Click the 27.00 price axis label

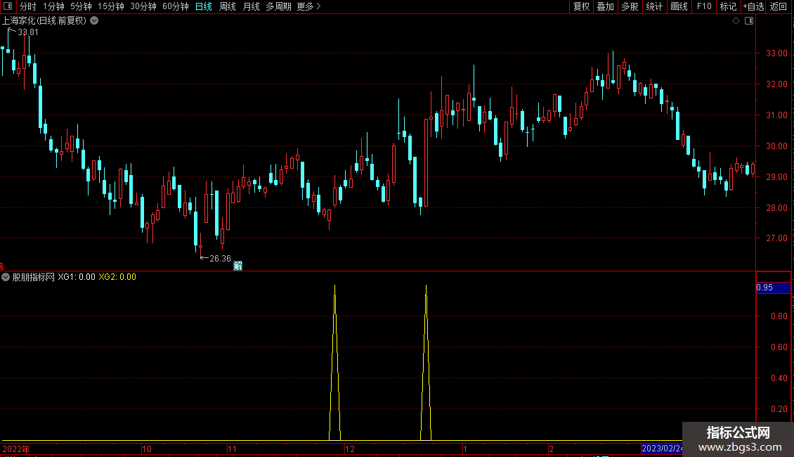coord(776,238)
